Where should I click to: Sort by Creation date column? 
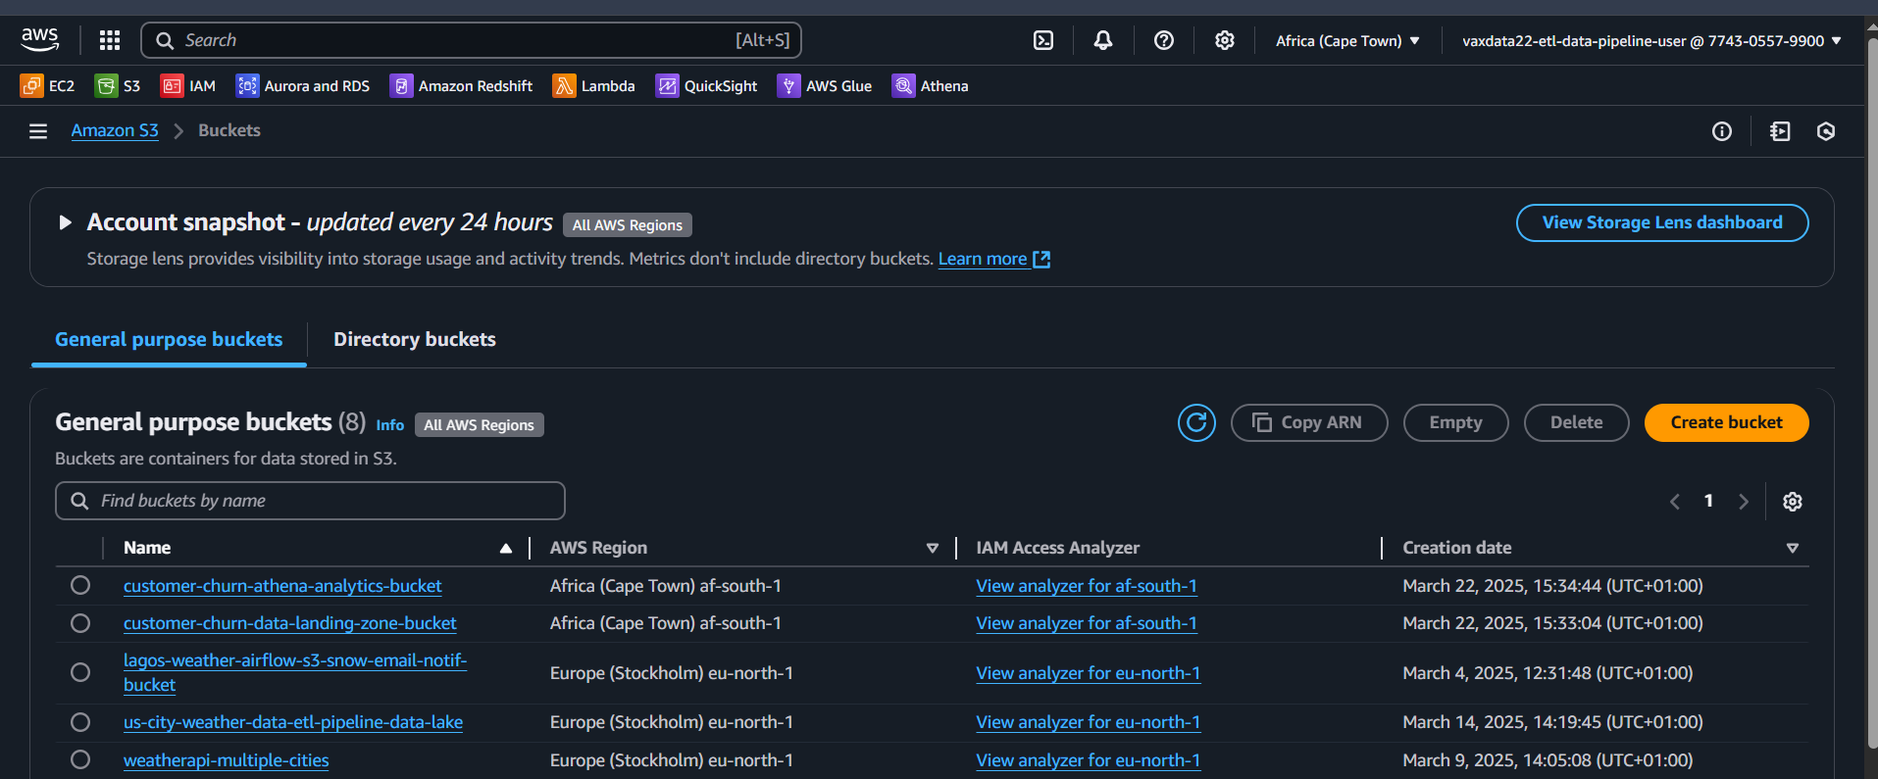click(1793, 549)
